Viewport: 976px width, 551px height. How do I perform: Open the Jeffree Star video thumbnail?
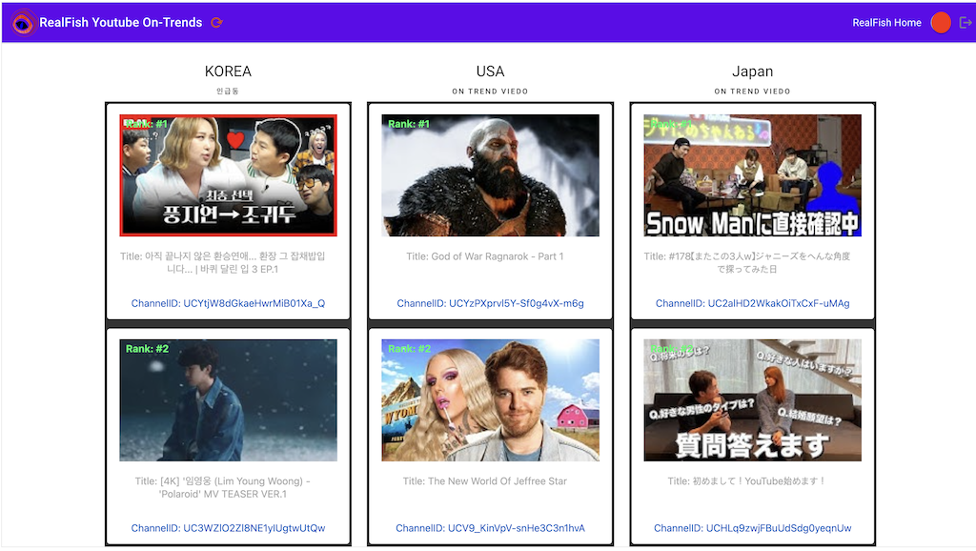click(x=491, y=400)
